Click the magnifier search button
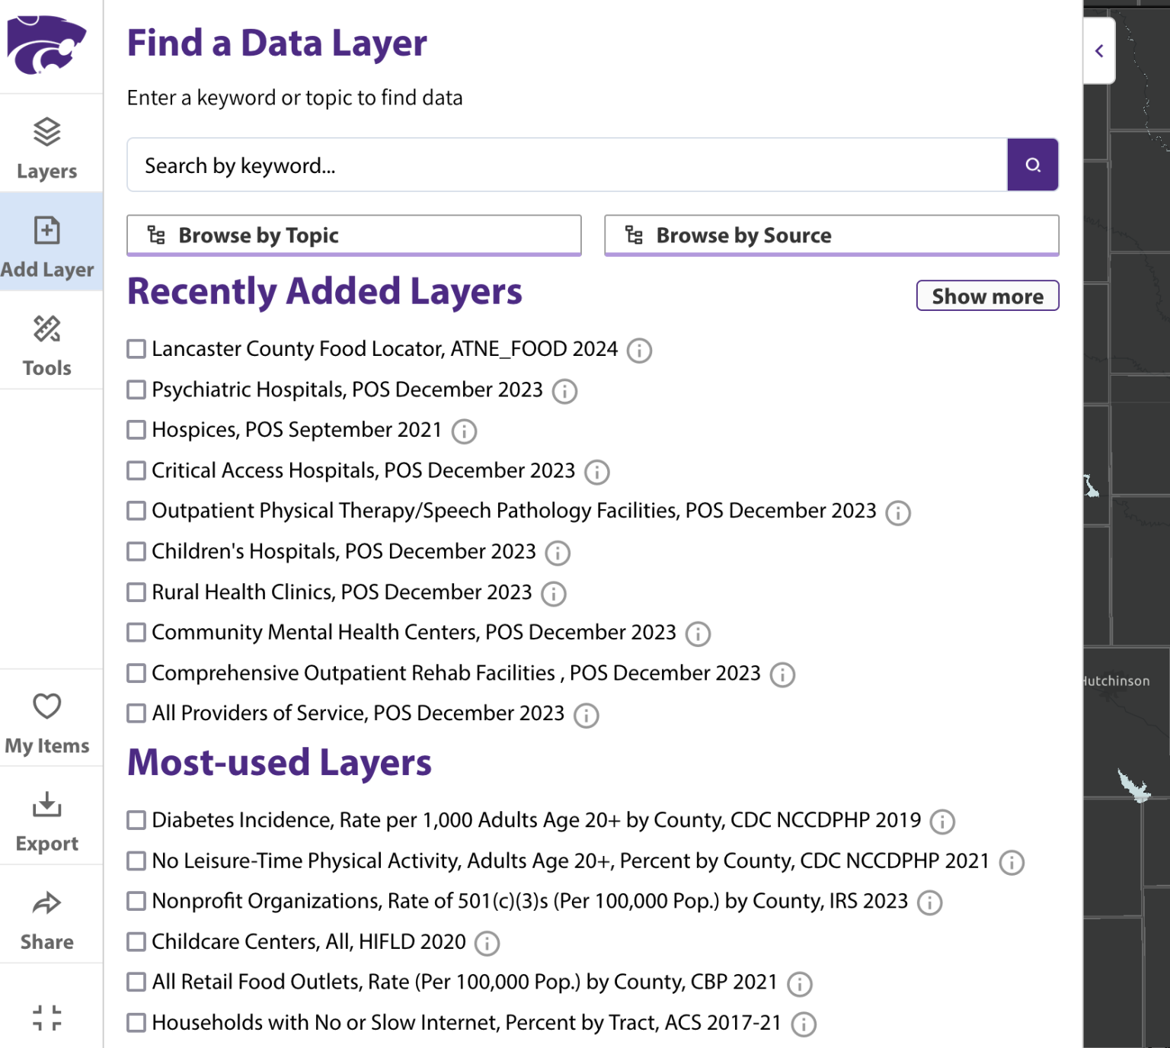The image size is (1170, 1048). tap(1032, 165)
